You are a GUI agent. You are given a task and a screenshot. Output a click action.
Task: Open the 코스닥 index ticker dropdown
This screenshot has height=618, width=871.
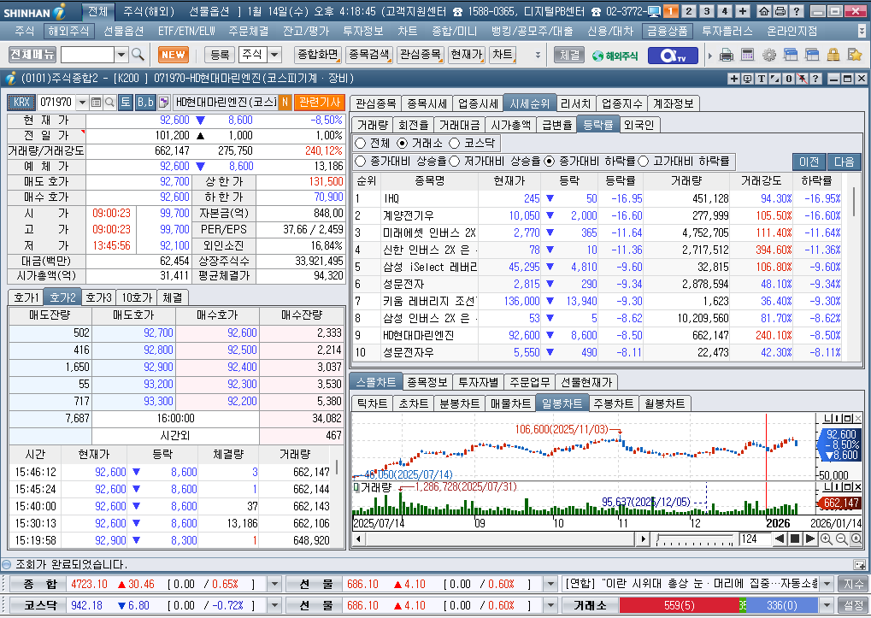pyautogui.click(x=274, y=605)
